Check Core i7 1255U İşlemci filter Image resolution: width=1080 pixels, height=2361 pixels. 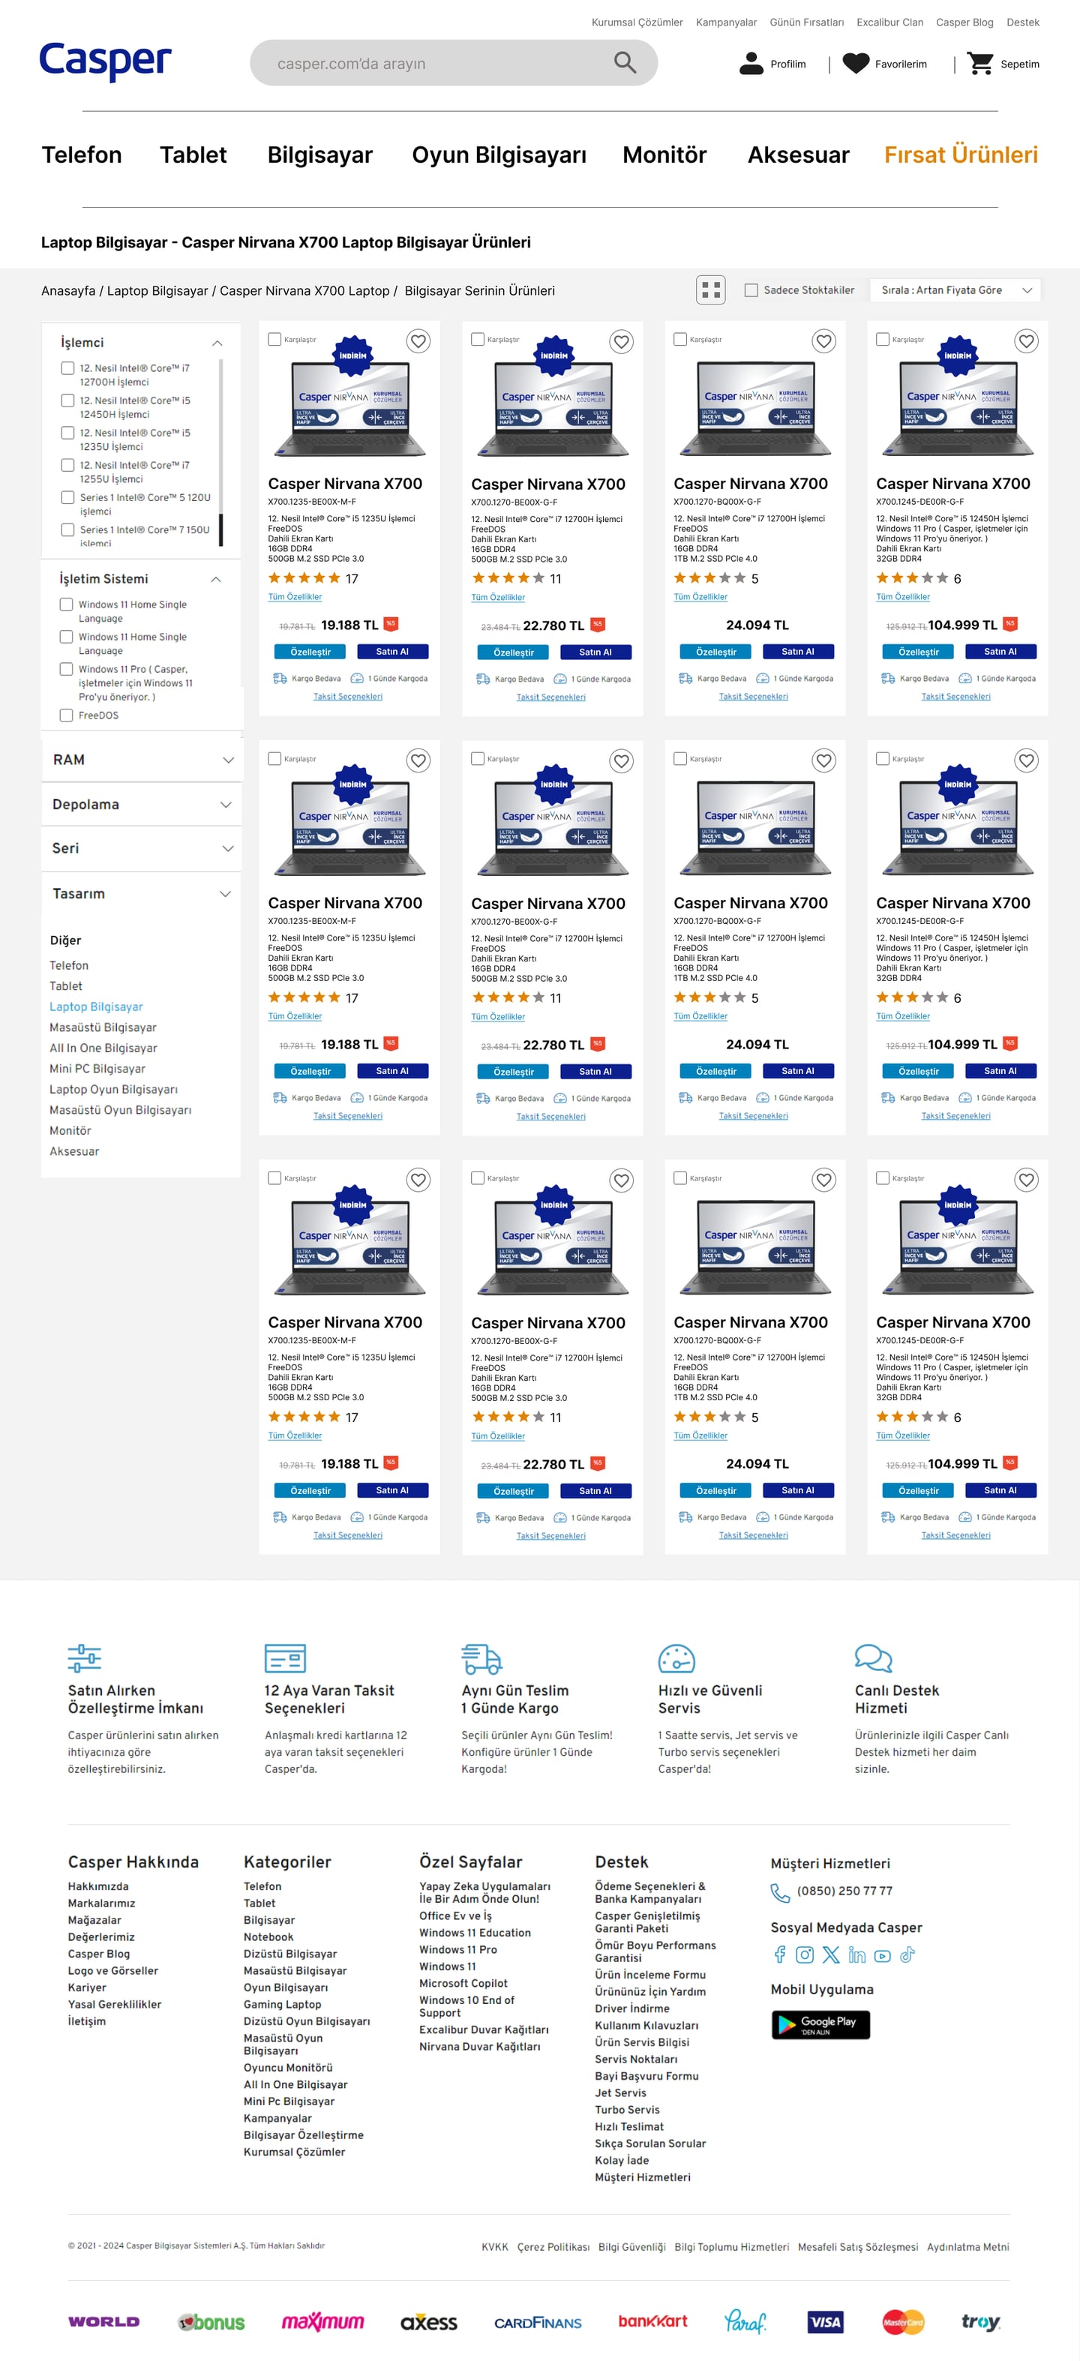click(67, 466)
